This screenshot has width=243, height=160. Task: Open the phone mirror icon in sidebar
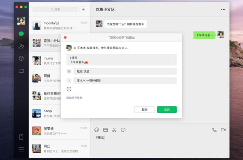pos(21,137)
